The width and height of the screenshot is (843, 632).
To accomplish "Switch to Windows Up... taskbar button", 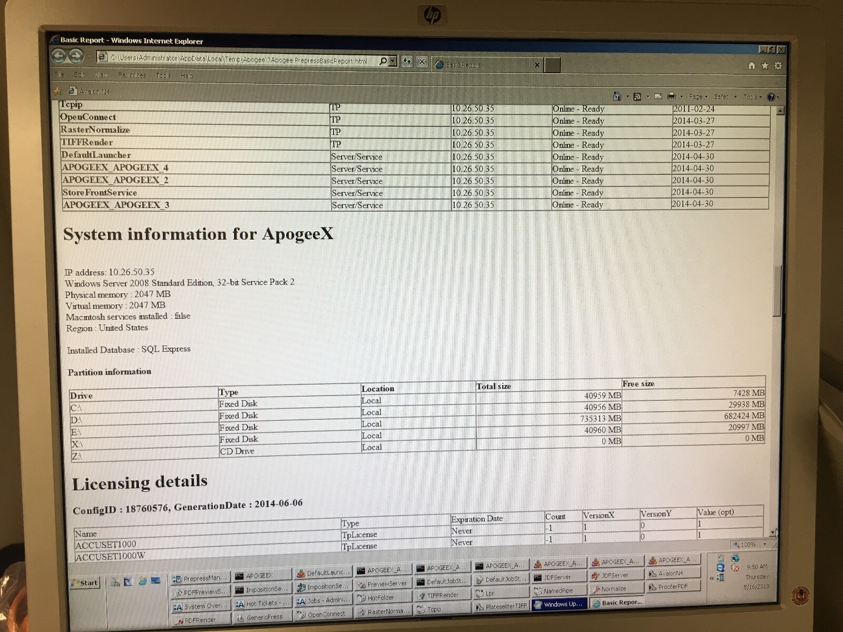I will click(x=558, y=604).
